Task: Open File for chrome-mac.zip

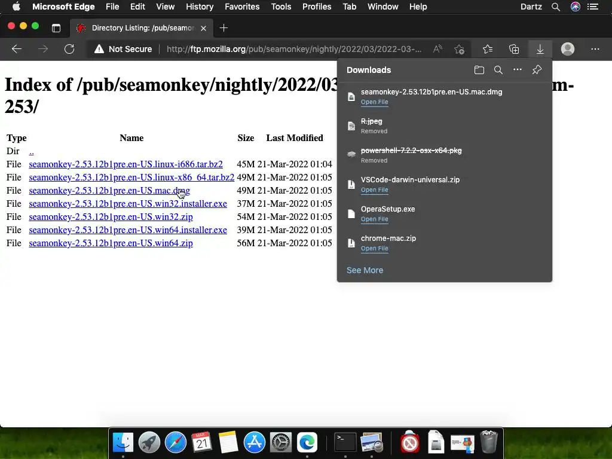Action: [374, 249]
